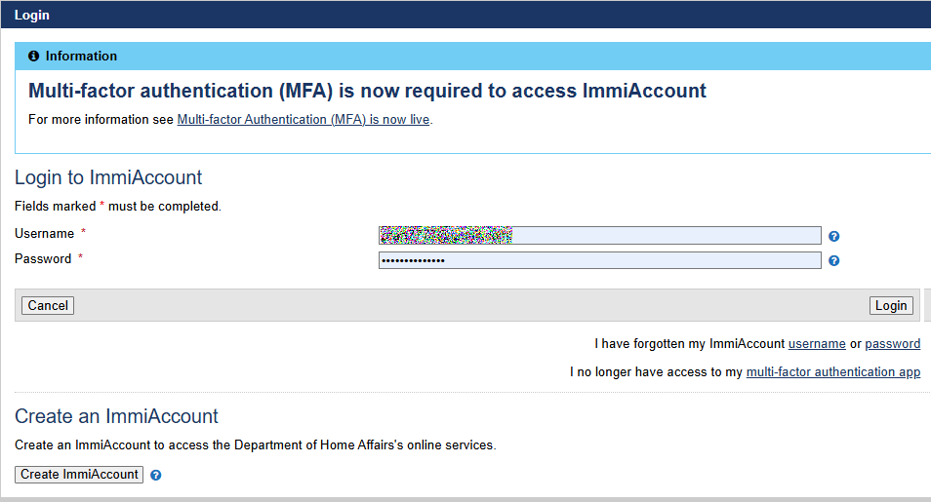Screen dimensions: 931x502
Task: Follow the forgotten password link
Action: point(892,343)
